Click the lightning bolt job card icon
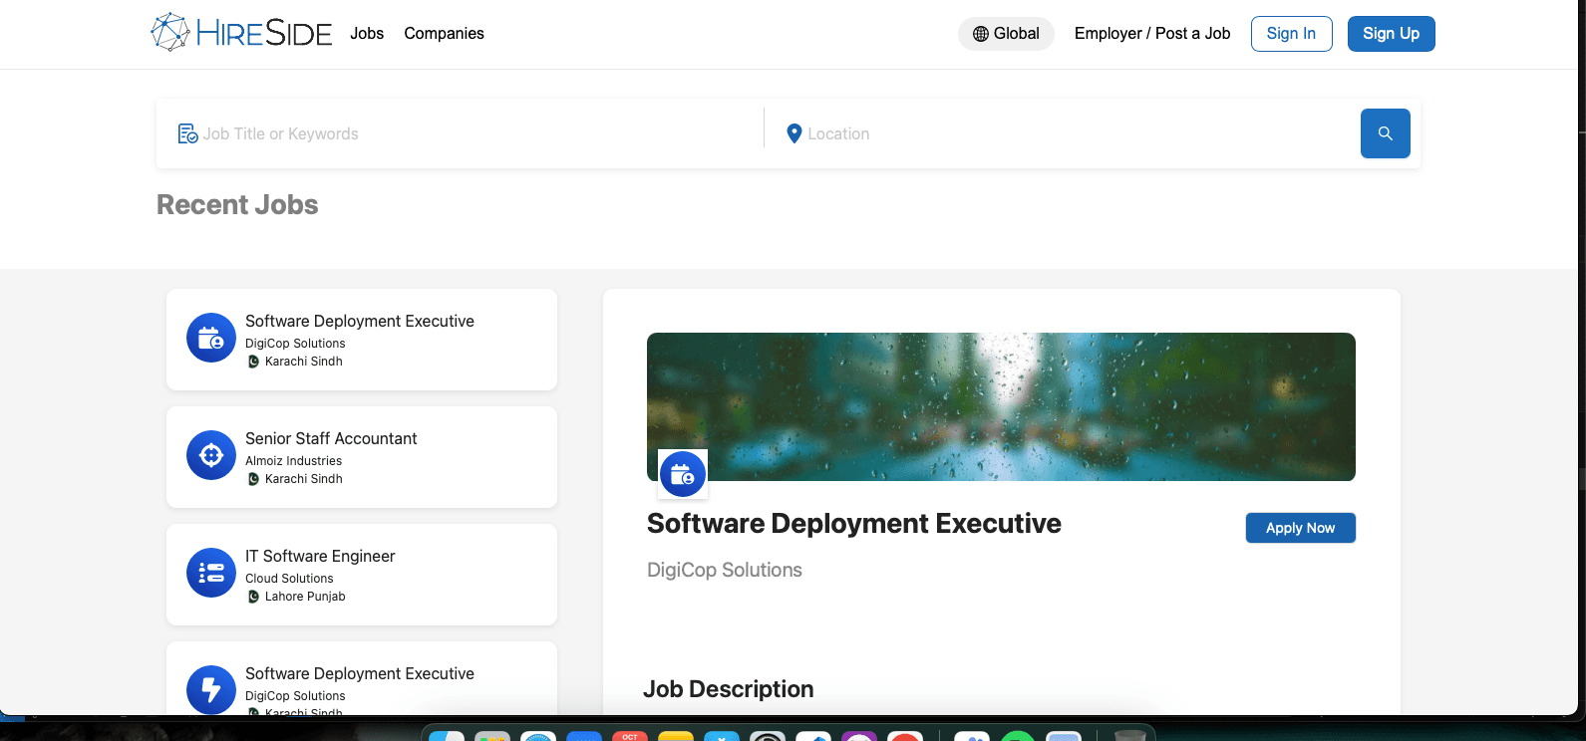Viewport: 1586px width, 741px height. click(211, 689)
